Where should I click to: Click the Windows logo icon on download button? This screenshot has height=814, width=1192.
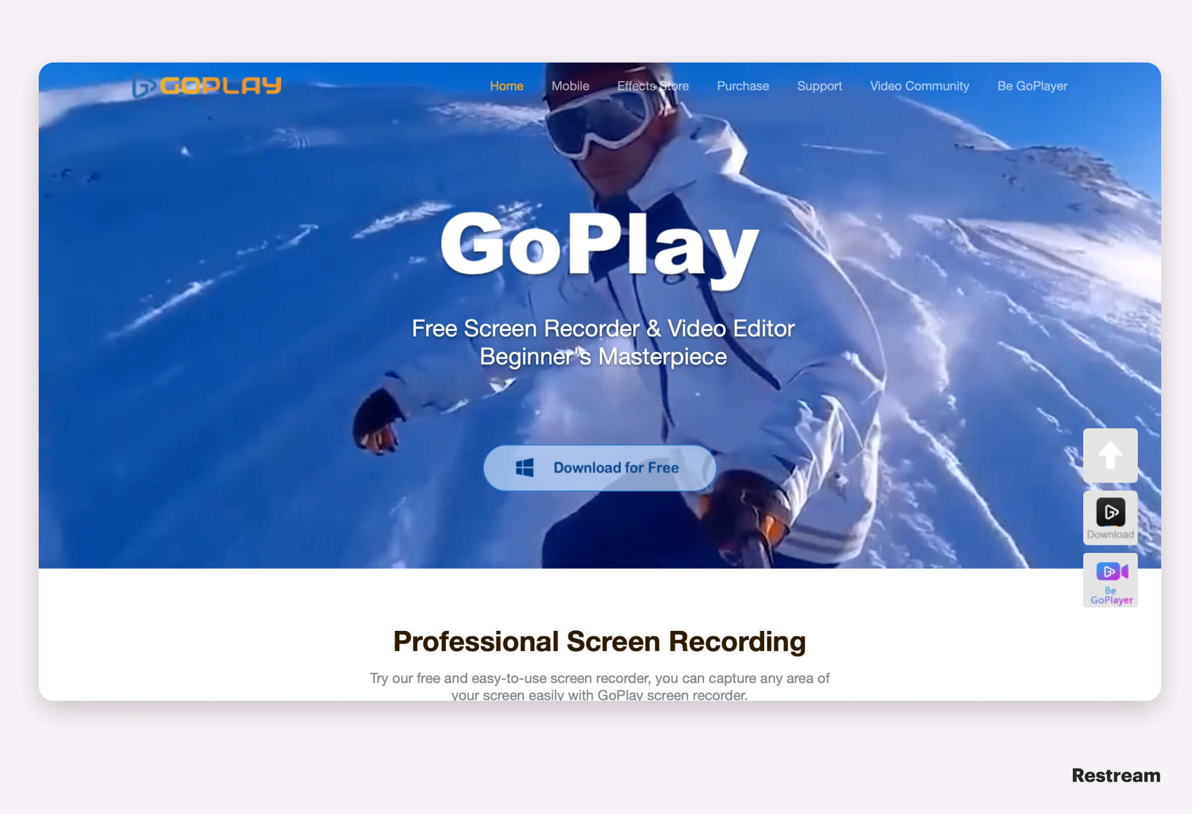tap(524, 467)
